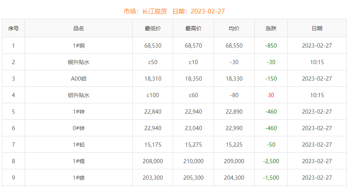Select the A00铝 product cell
This screenshot has height=187, width=349.
point(78,79)
